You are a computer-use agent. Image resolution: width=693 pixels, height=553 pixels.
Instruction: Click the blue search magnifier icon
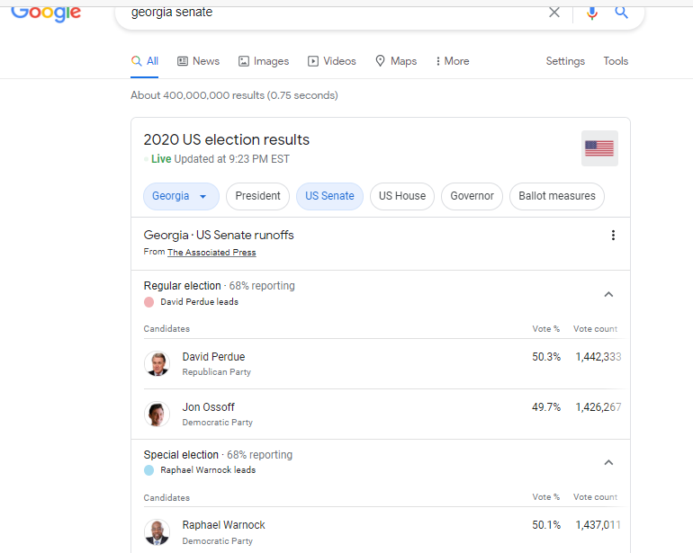point(621,13)
